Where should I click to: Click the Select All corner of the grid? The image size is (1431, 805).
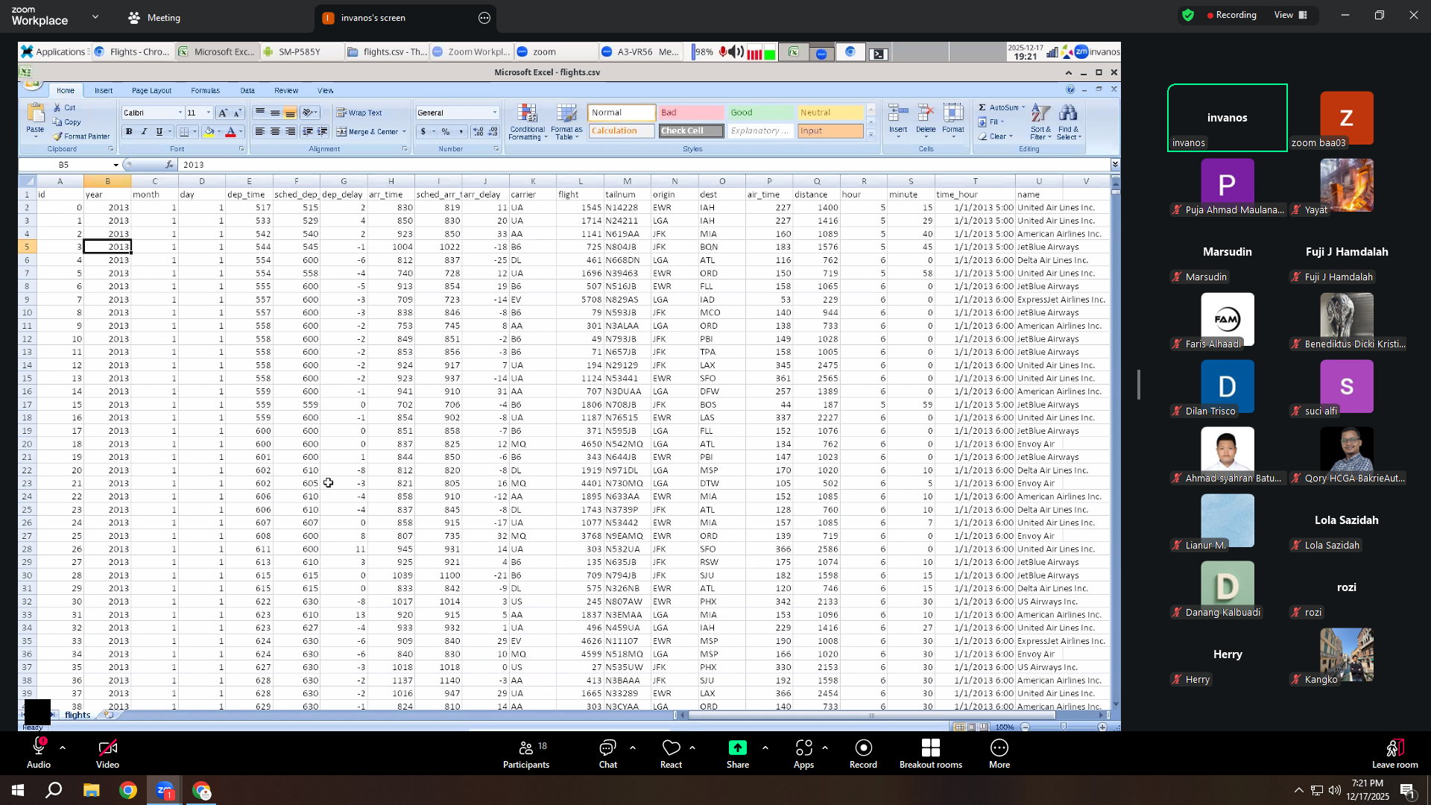[28, 181]
